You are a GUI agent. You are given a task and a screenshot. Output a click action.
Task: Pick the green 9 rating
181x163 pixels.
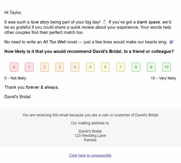point(151,67)
